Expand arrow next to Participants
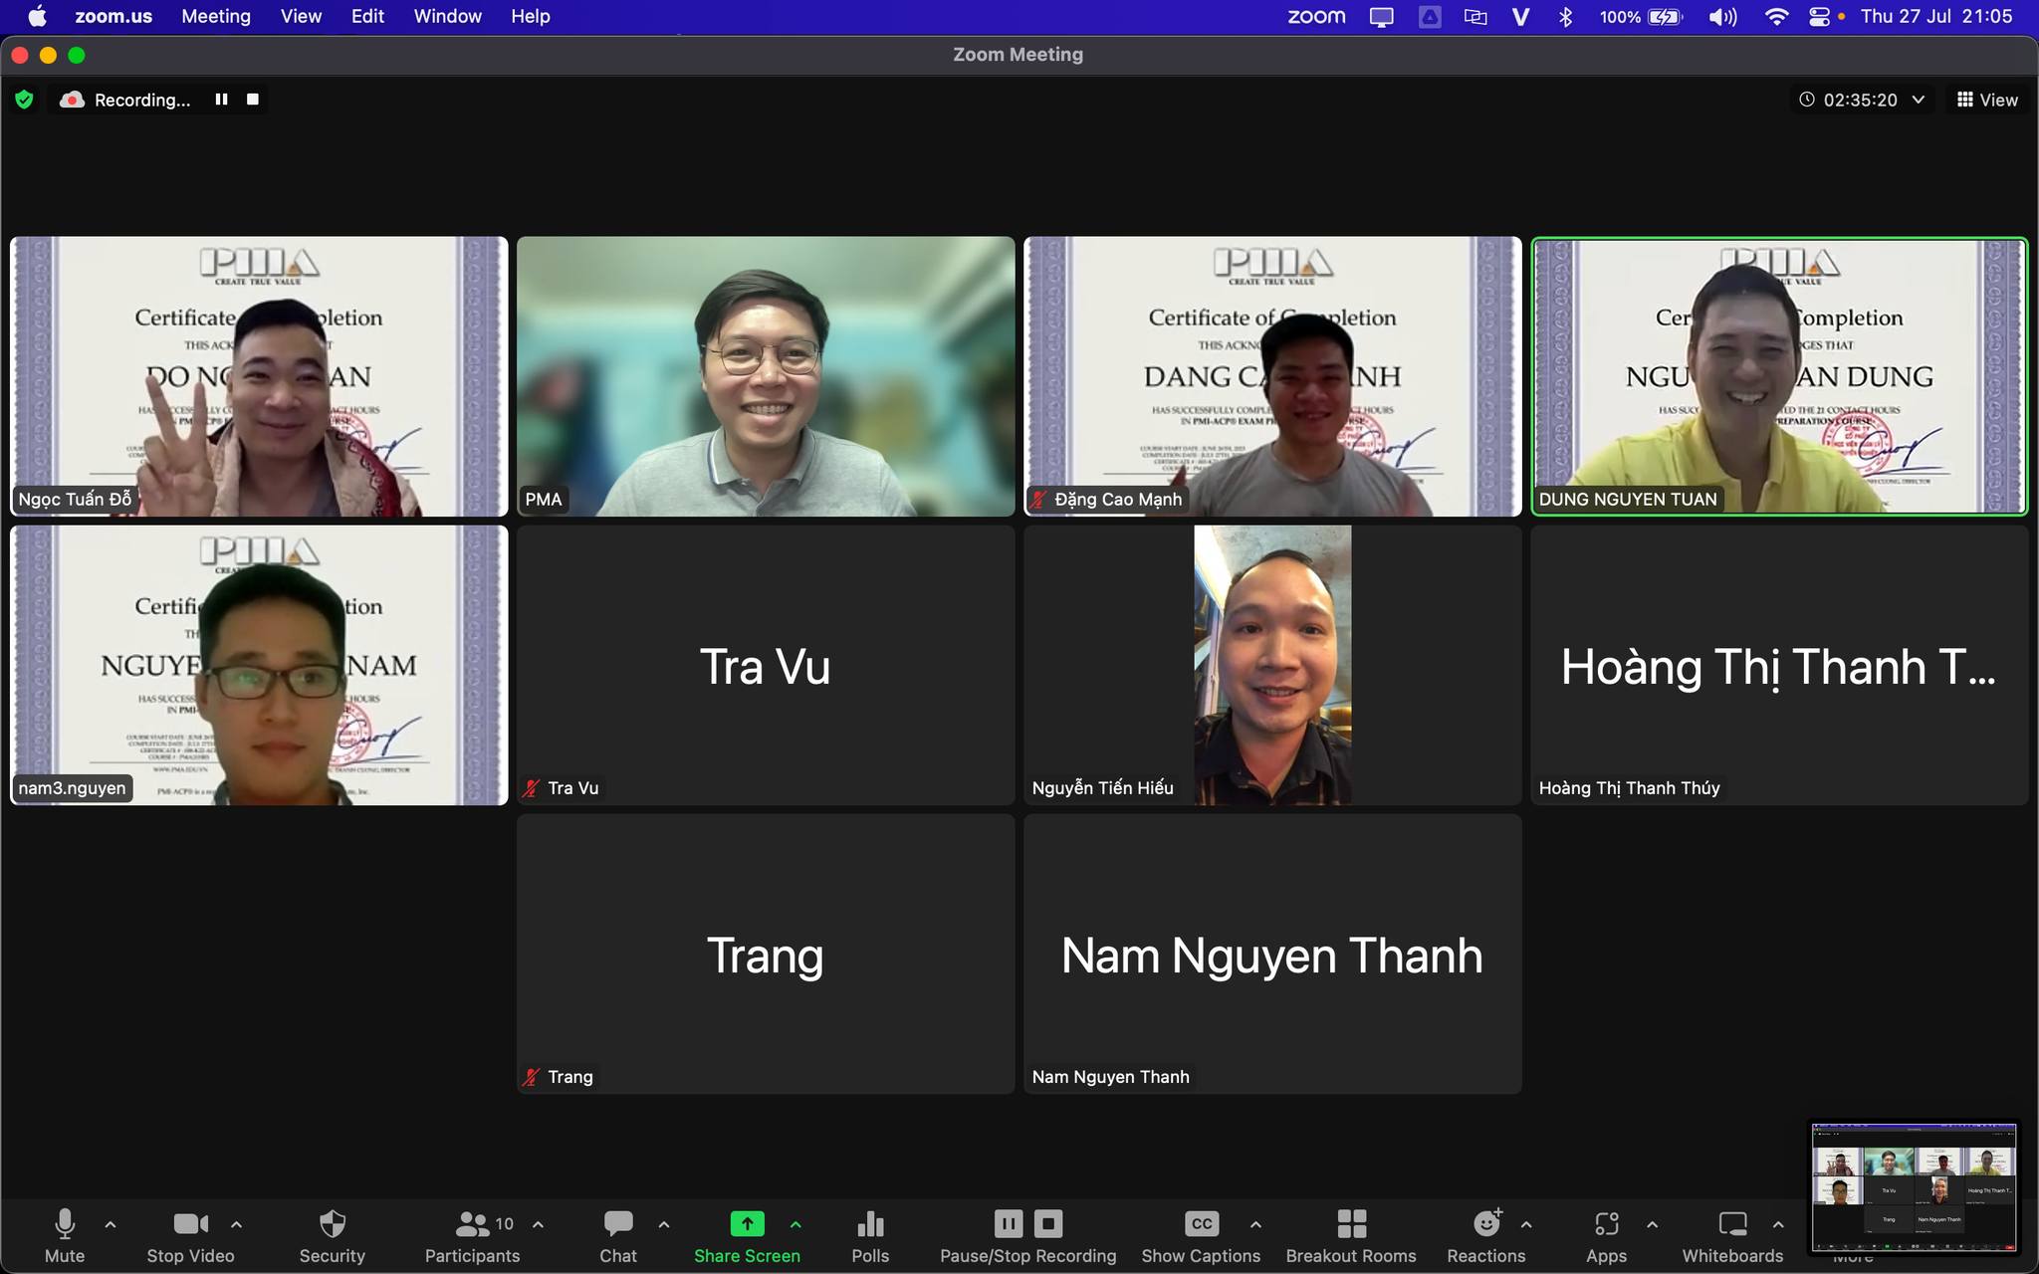Screen dimensions: 2039x1274 [x=539, y=1224]
